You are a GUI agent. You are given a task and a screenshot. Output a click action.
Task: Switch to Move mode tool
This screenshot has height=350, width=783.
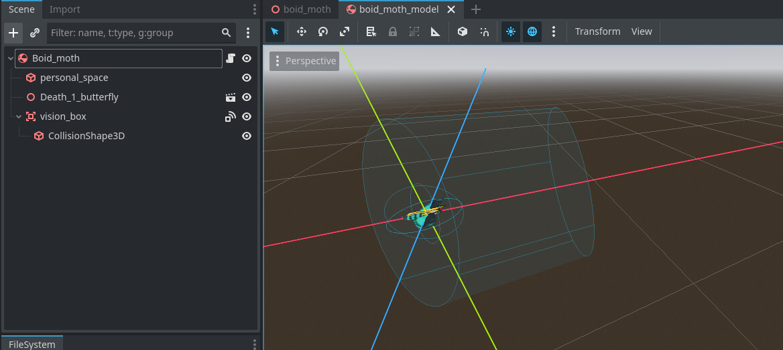tap(302, 31)
